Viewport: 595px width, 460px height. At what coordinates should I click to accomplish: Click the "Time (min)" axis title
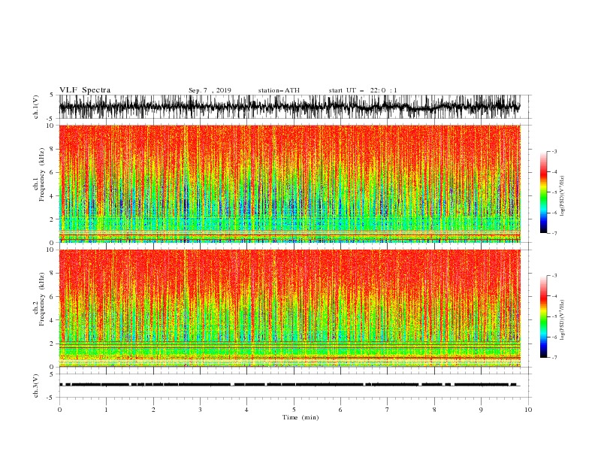click(301, 417)
